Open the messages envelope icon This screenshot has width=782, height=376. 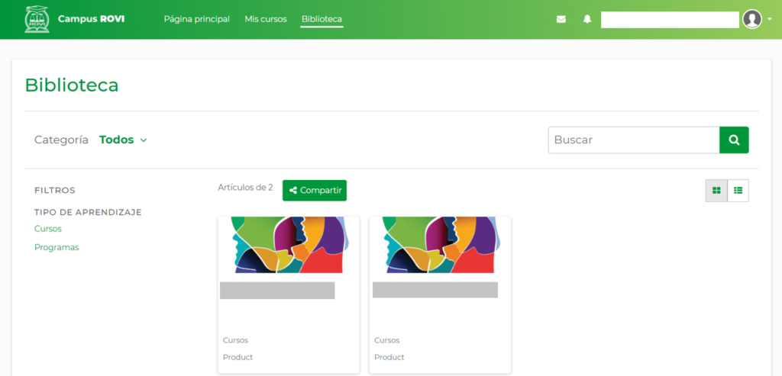tap(561, 19)
